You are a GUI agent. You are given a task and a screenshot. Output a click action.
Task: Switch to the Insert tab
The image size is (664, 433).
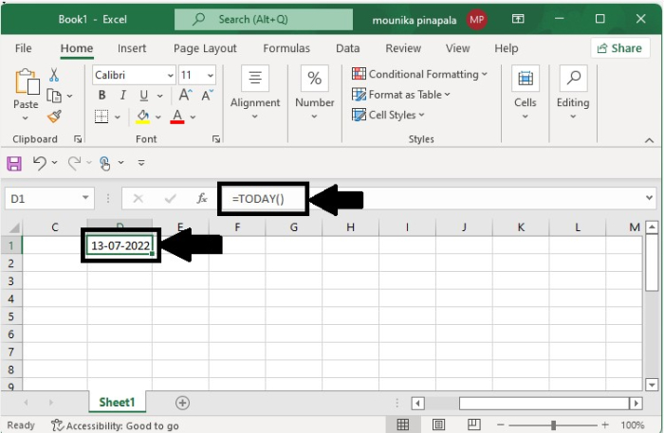tap(132, 48)
